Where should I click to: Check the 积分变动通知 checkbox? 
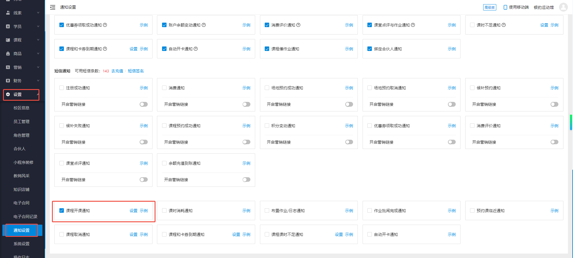267,126
